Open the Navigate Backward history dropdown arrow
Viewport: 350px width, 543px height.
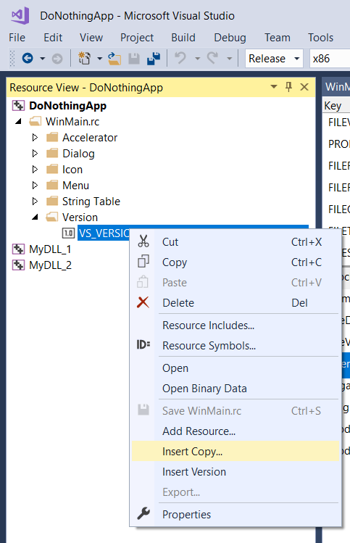[x=42, y=59]
